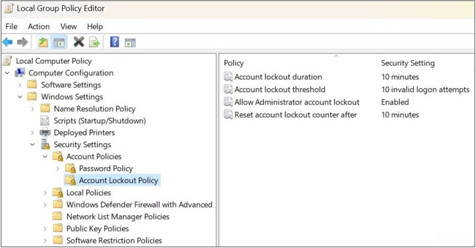Click the Export List toolbar icon
This screenshot has width=476, height=248.
tap(94, 42)
